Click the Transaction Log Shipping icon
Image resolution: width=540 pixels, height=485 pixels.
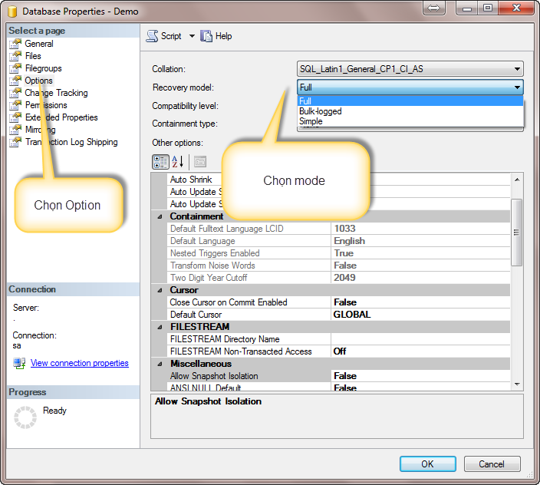tap(15, 142)
